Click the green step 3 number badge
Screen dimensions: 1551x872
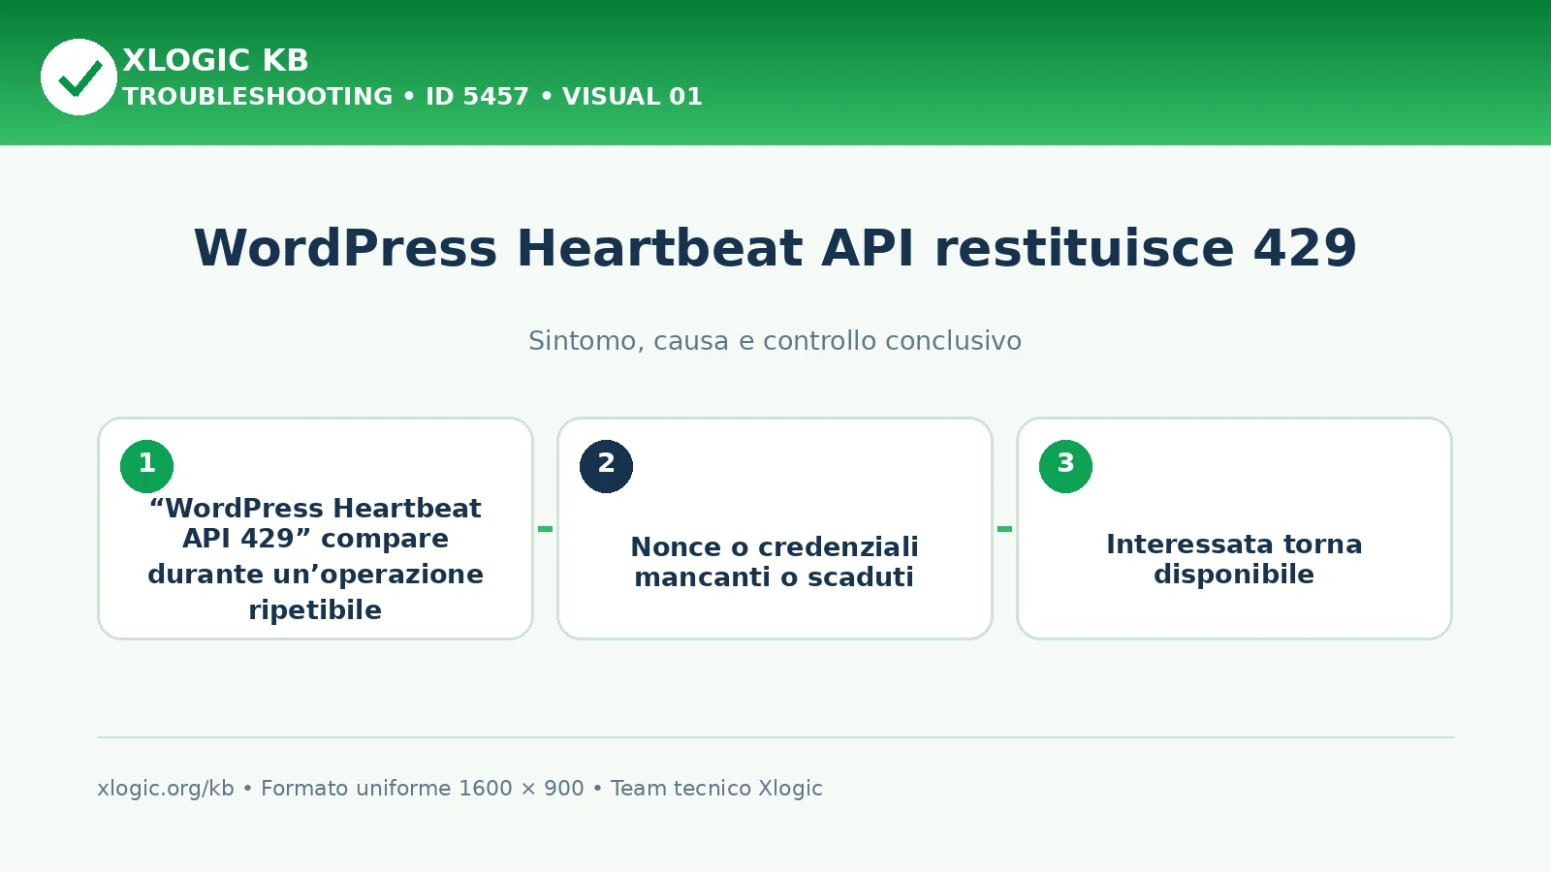tap(1065, 466)
